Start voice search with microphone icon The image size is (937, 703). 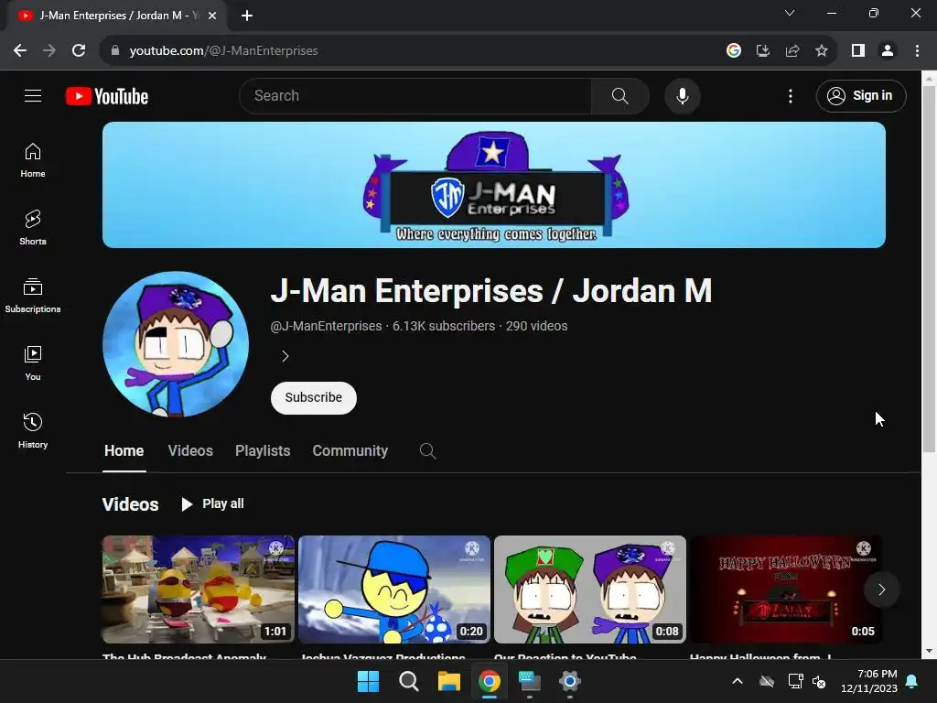coord(683,95)
